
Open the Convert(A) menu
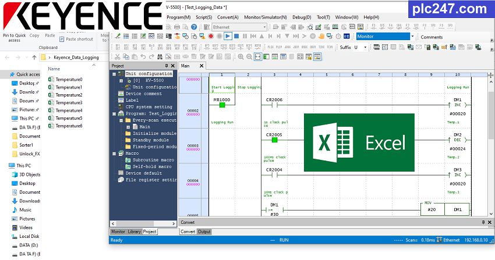(x=228, y=17)
